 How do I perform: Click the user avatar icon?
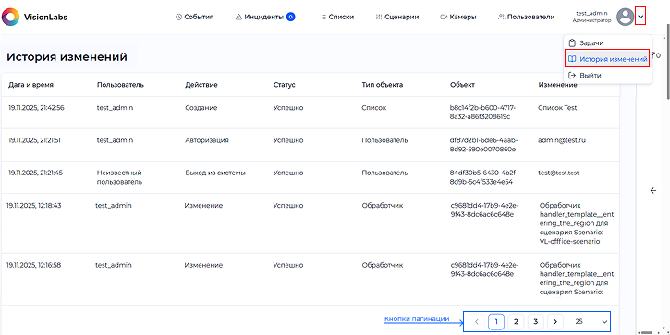click(x=625, y=17)
